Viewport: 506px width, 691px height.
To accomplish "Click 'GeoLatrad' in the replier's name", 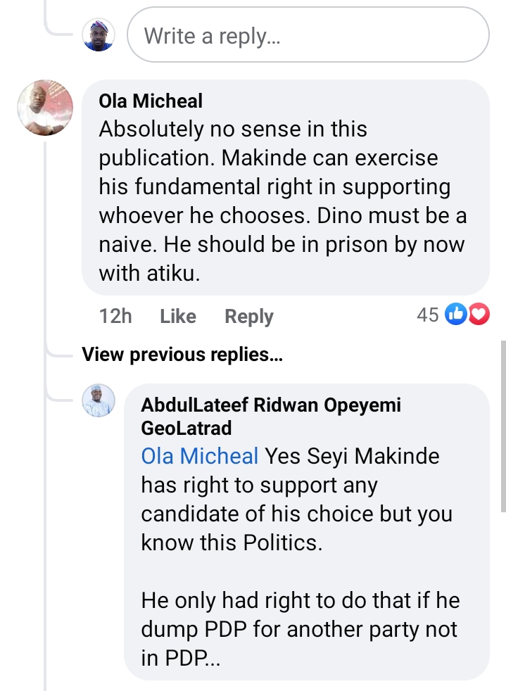I will pyautogui.click(x=186, y=427).
